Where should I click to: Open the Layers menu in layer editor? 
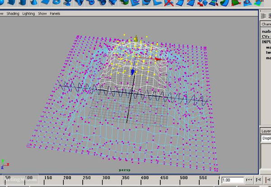tap(266, 131)
